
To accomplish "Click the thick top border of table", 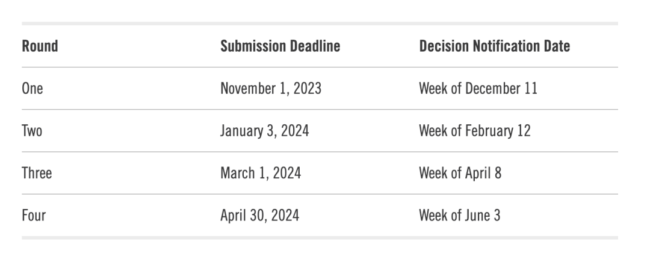I will 320,23.
